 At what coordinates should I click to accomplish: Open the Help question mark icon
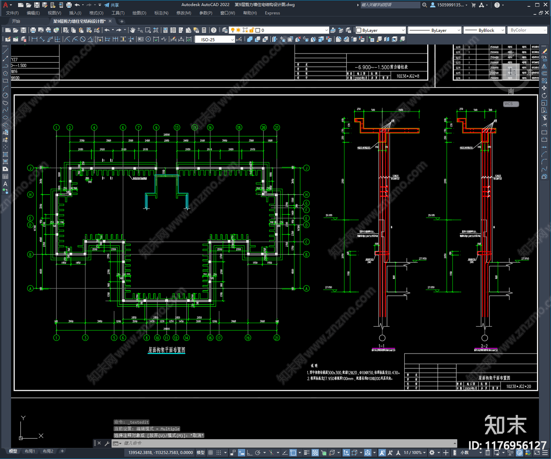tap(214, 30)
